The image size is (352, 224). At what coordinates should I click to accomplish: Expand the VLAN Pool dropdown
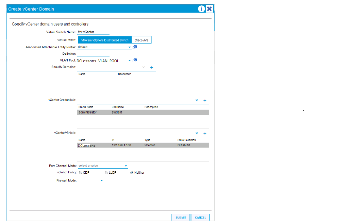(x=130, y=61)
